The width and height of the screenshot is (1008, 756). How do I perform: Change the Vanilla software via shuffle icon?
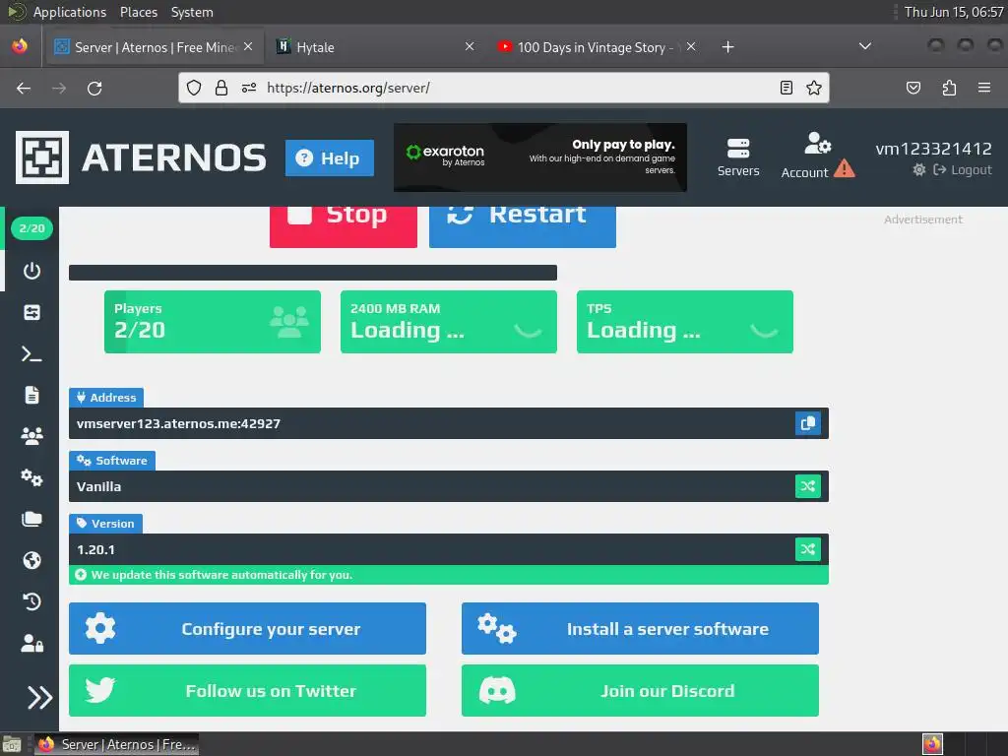(808, 486)
